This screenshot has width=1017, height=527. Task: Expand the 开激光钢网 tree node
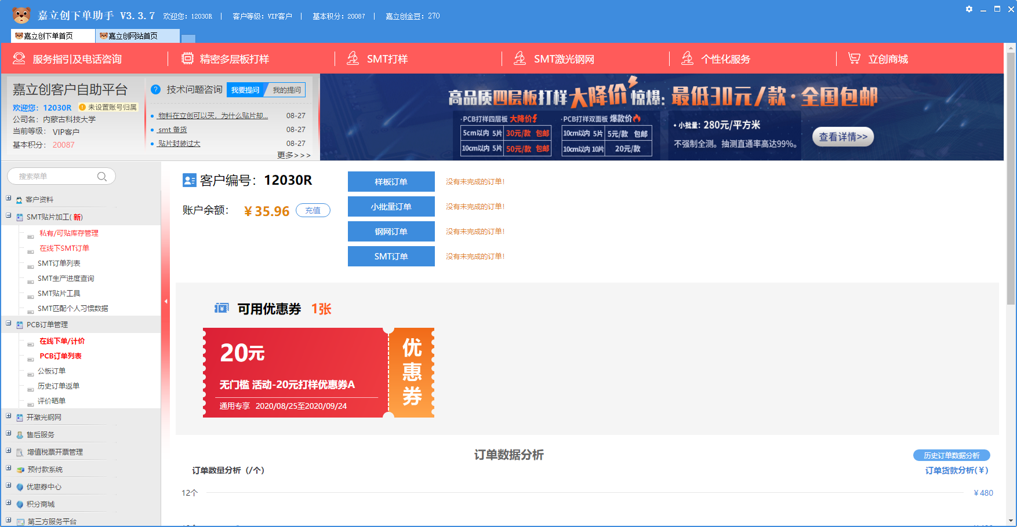[8, 416]
